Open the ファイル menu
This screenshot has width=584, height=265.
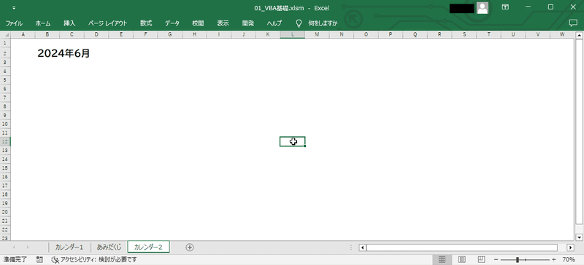[14, 23]
